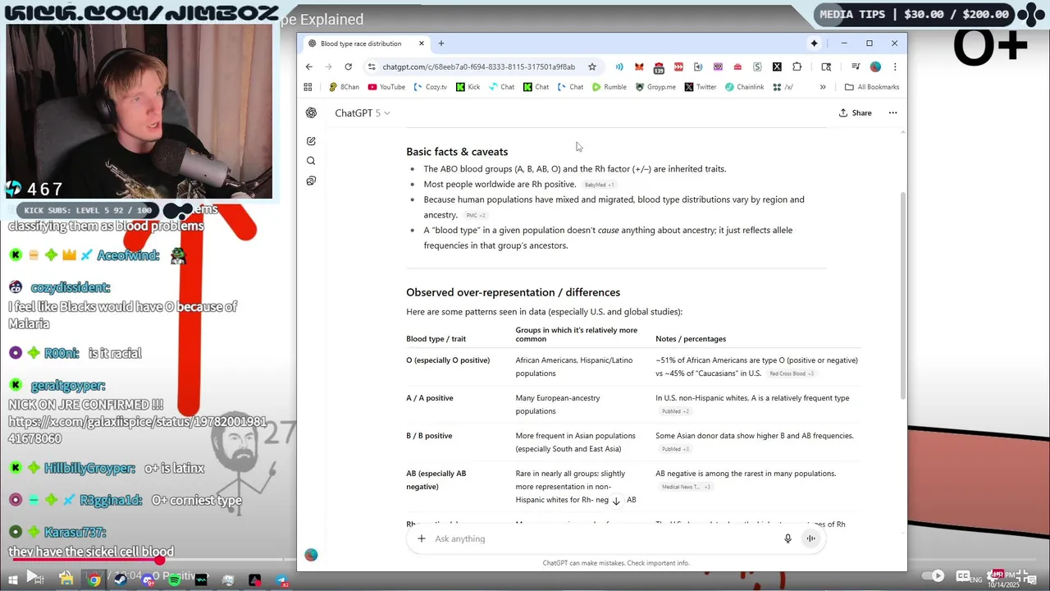Start voice mode with the waveform button
This screenshot has height=591, width=1050.
pyautogui.click(x=810, y=538)
